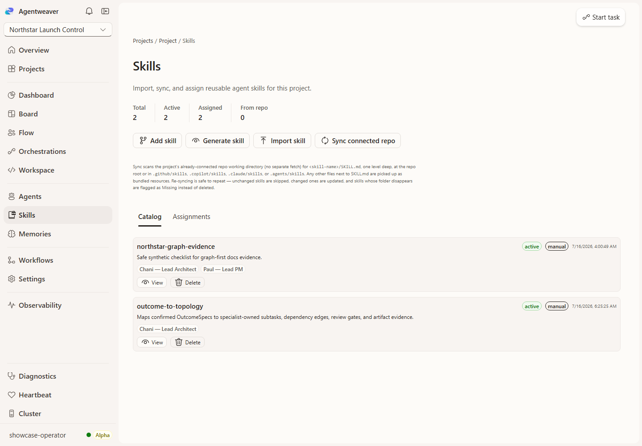Image resolution: width=642 pixels, height=446 pixels.
Task: Delete the outcome-to-topology skill
Action: coord(187,342)
